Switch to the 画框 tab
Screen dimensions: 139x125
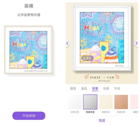(84, 89)
